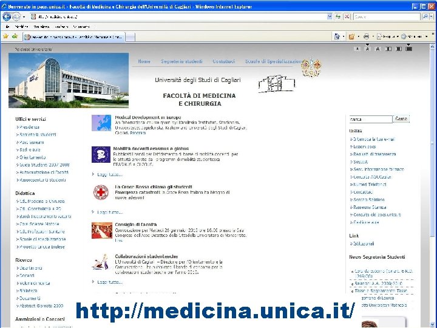The width and height of the screenshot is (437, 328).
Task: Click the browser search box
Action: [x=387, y=17]
